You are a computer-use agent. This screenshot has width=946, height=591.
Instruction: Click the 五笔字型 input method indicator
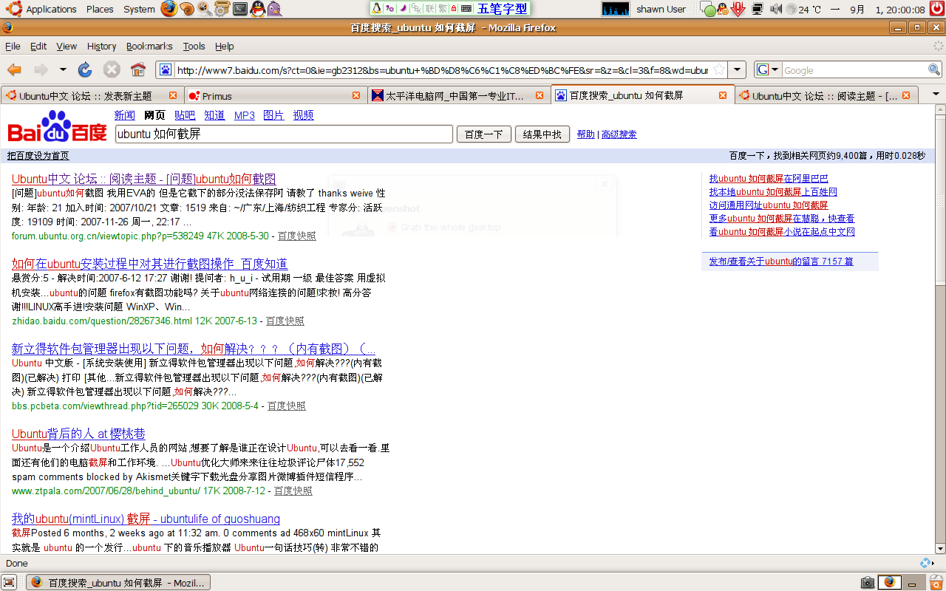tap(503, 9)
